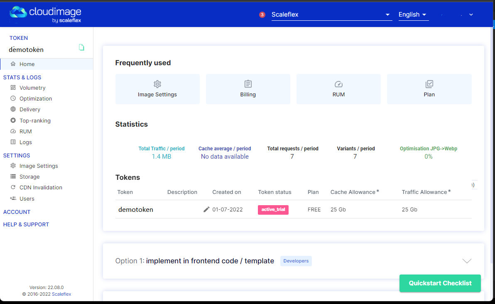Click the Scaleflex link in footer

[61, 294]
